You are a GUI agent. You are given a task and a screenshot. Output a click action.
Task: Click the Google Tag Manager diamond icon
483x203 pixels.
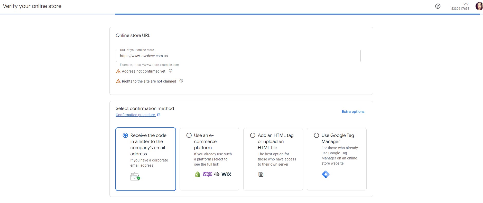tap(326, 174)
